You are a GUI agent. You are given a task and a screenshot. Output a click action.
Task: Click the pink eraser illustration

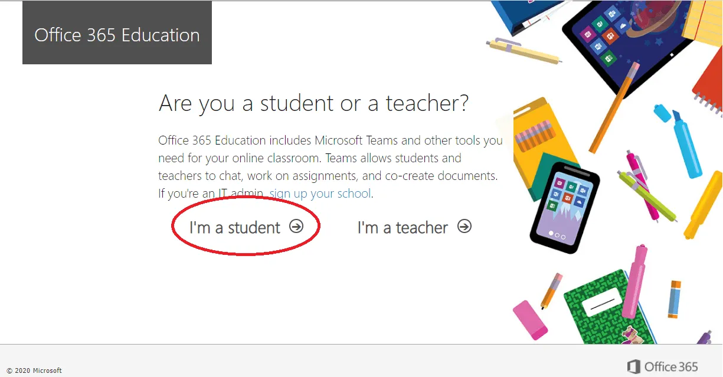click(x=531, y=320)
